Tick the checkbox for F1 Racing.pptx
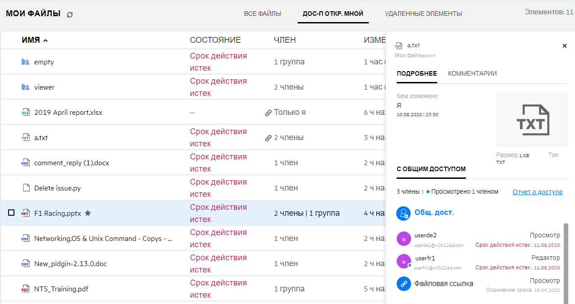 pos(12,213)
